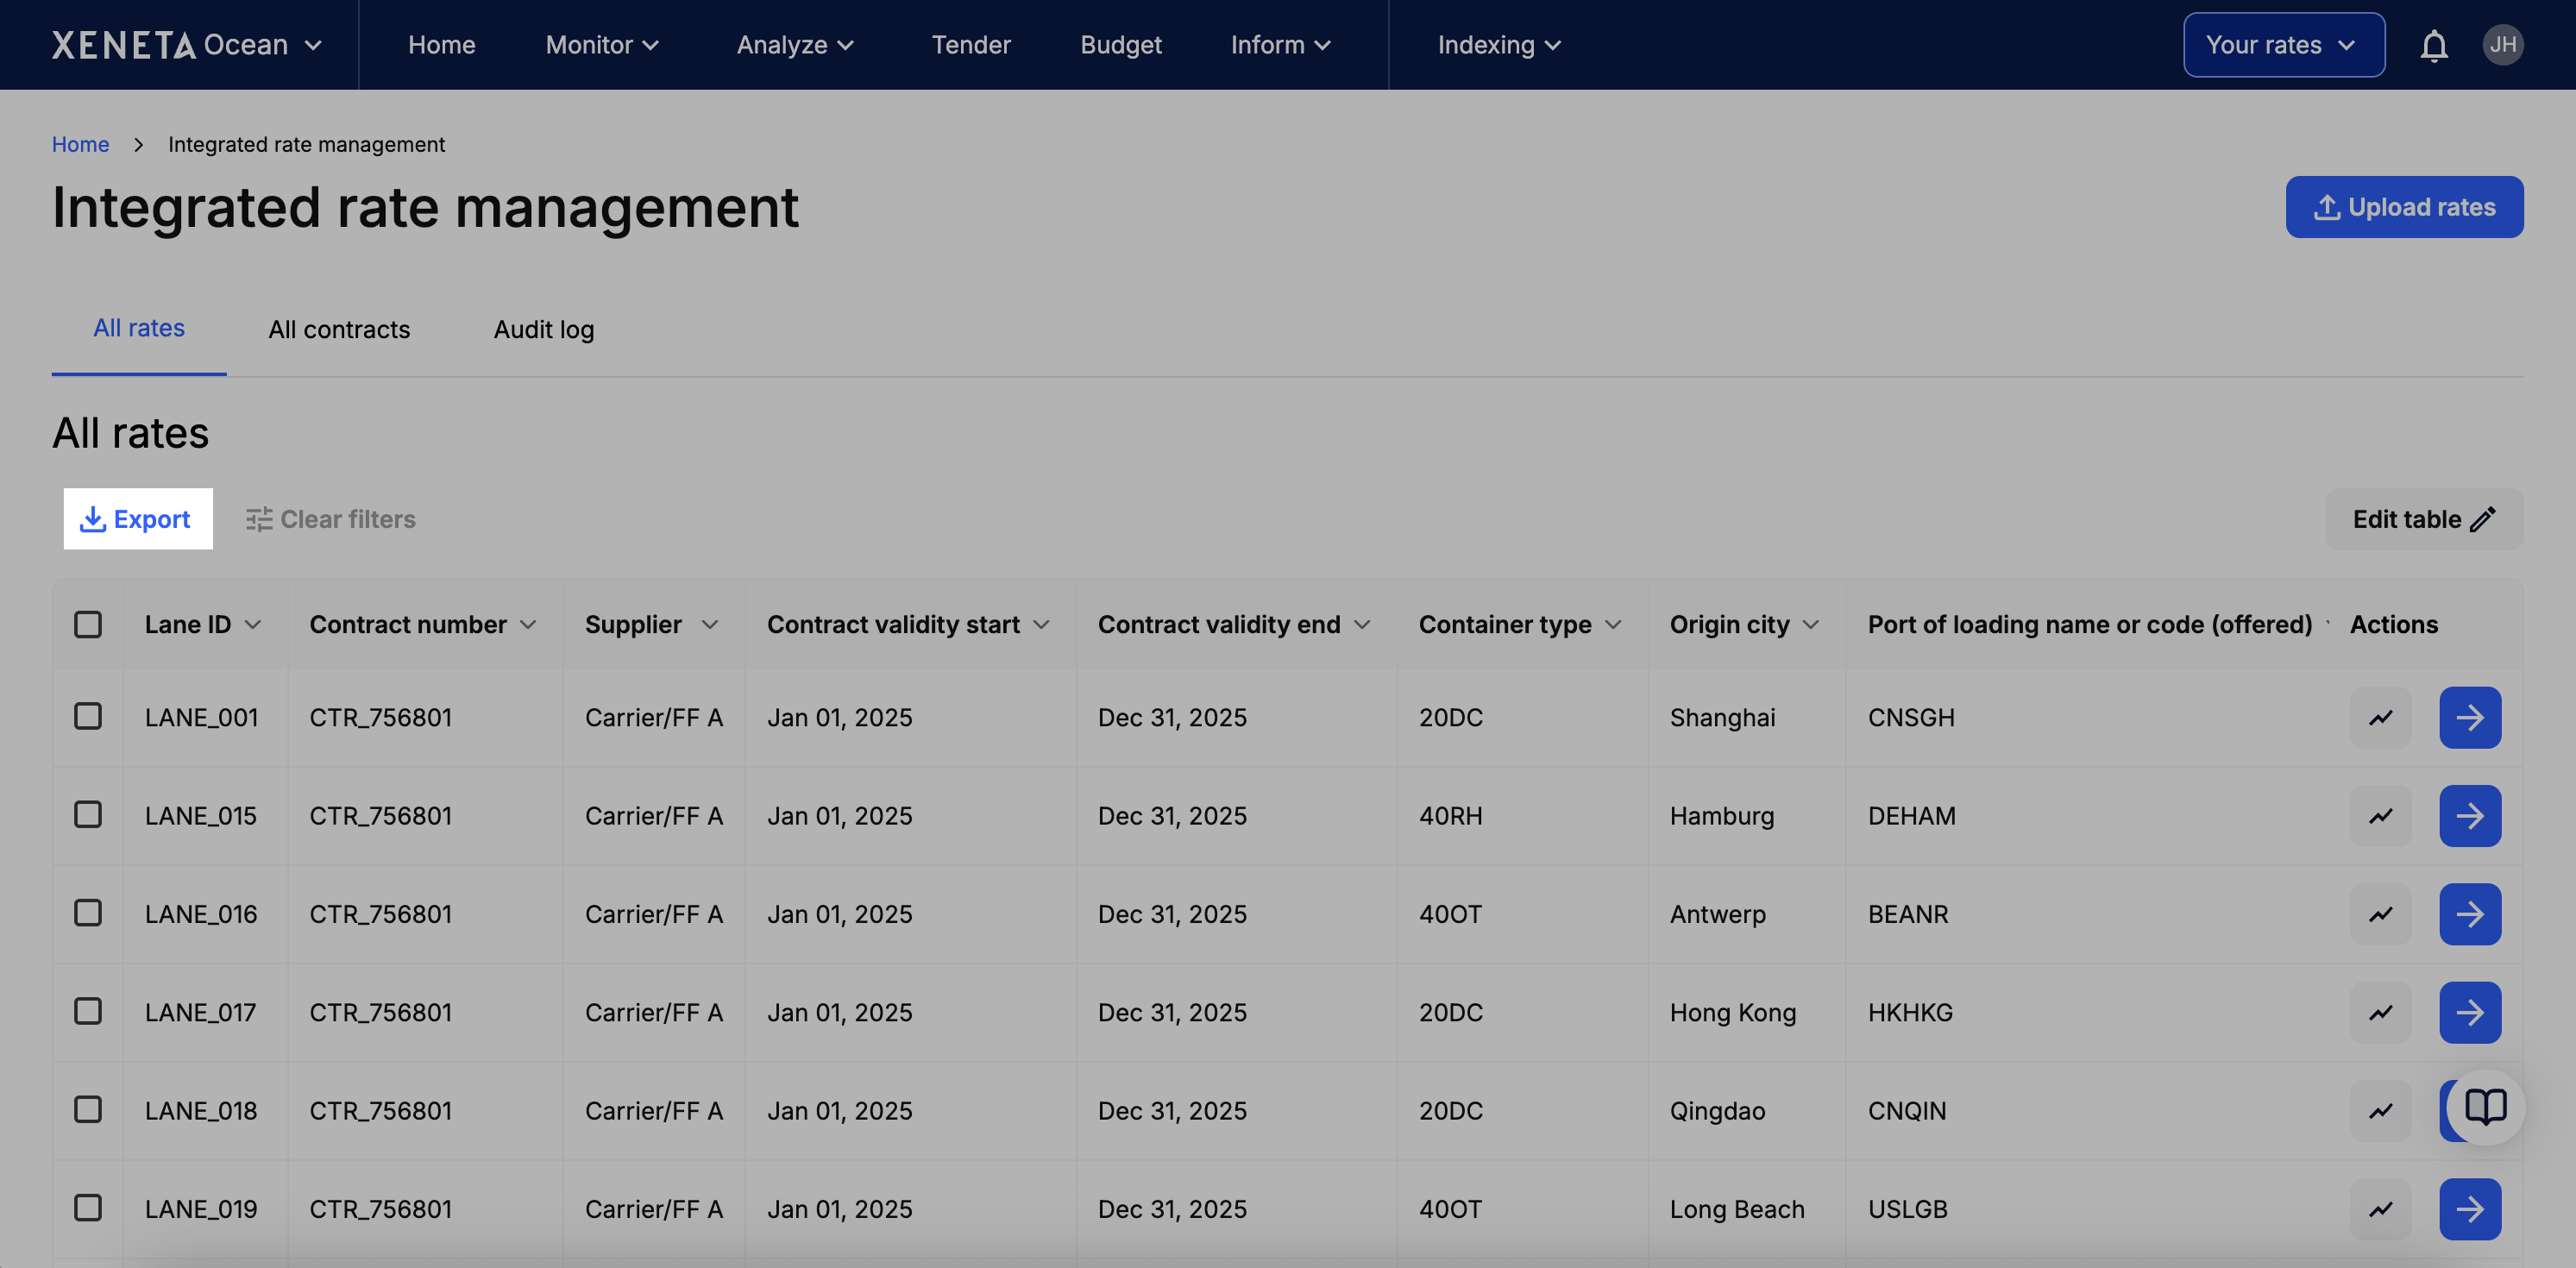Open rate details arrow for LANE_015
This screenshot has width=2576, height=1268.
click(x=2469, y=815)
